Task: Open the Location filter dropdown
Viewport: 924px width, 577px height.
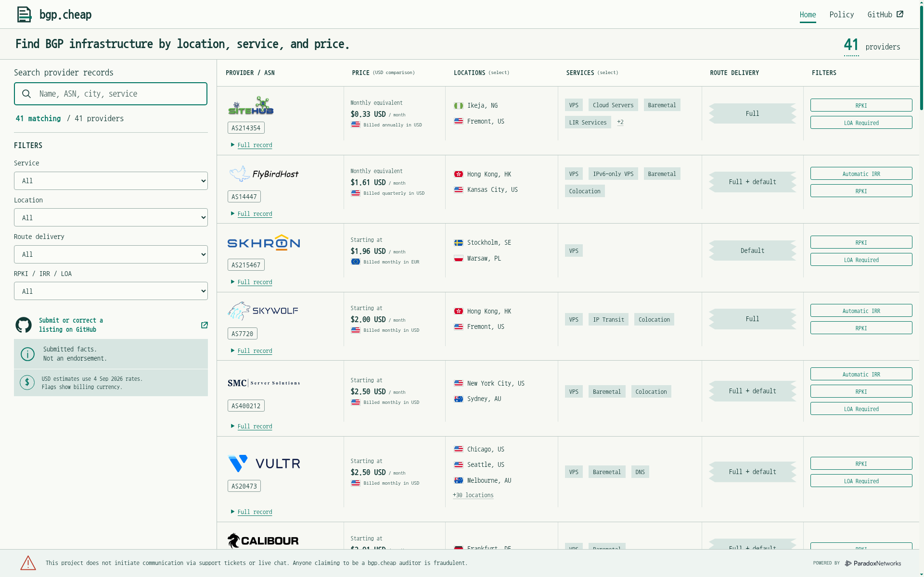Action: (x=111, y=218)
